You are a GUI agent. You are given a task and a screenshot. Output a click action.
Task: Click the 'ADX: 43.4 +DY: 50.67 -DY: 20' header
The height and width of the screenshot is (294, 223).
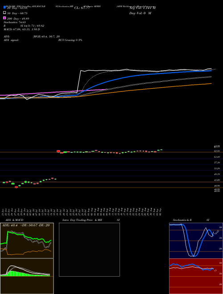point(26,225)
